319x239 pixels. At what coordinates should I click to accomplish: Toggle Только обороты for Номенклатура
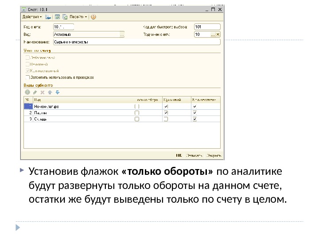pos(137,106)
